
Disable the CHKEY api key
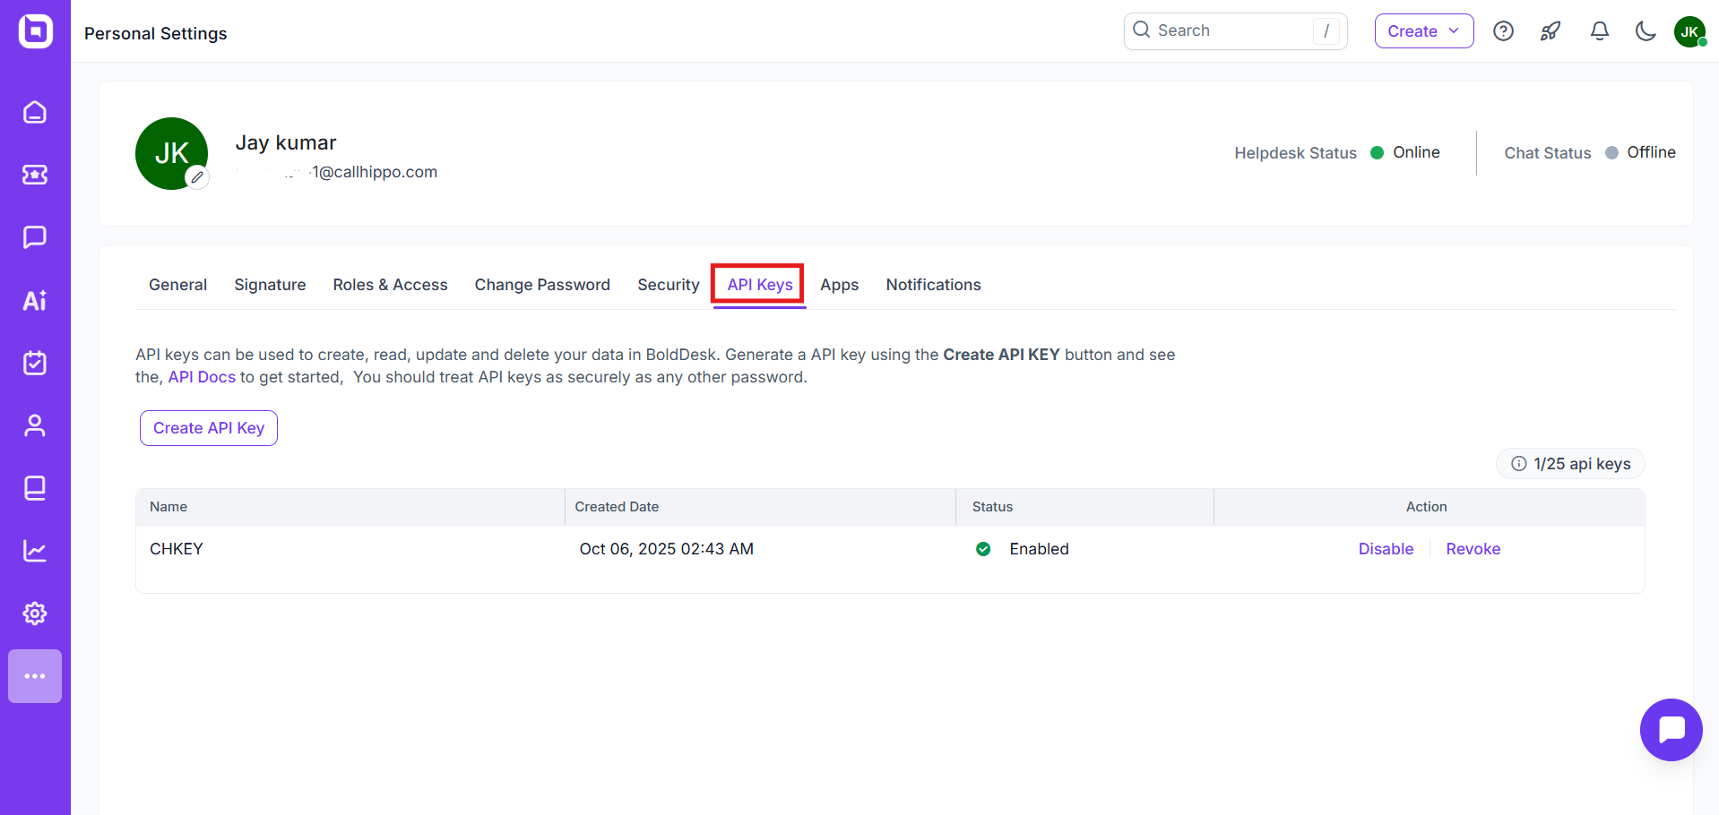coord(1386,549)
